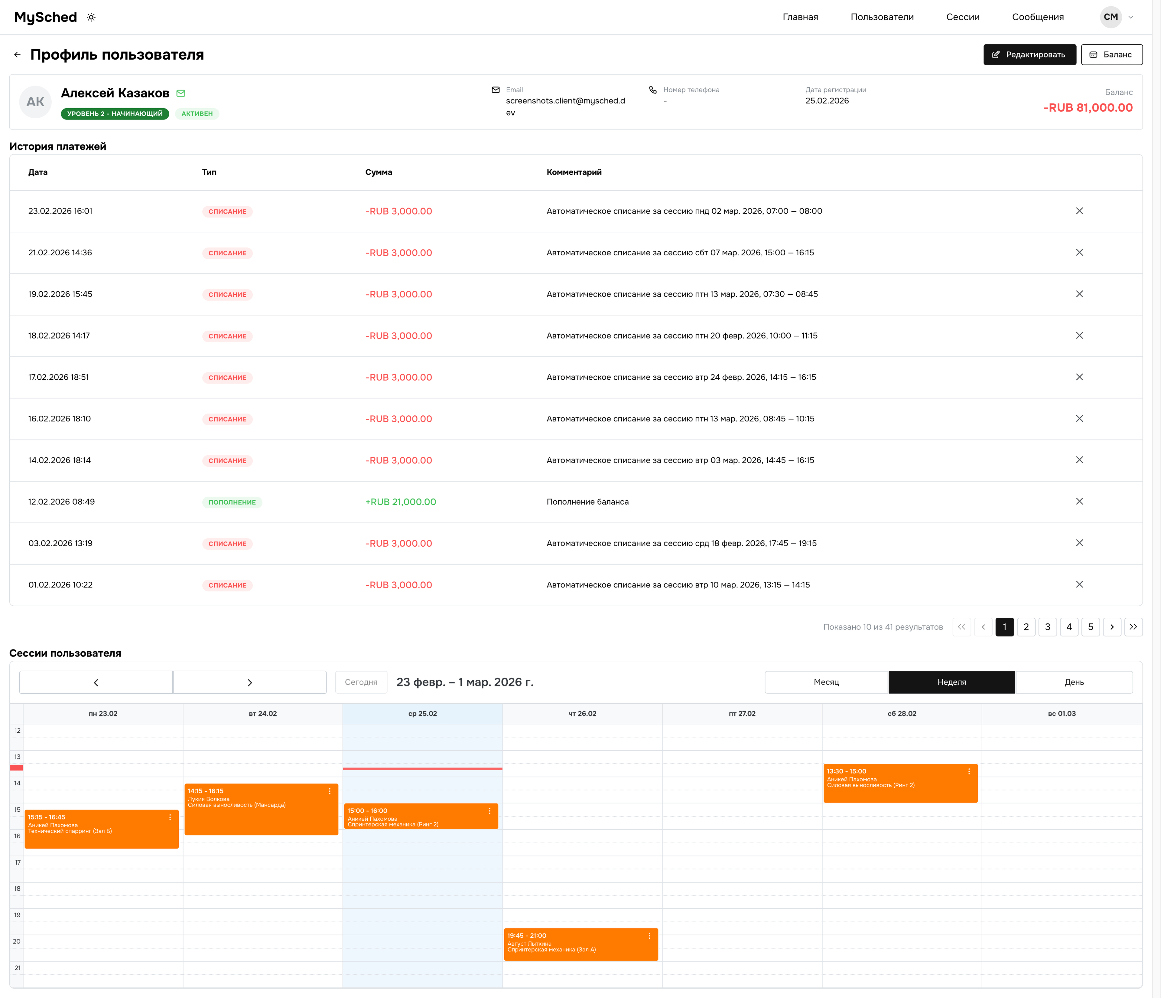Image resolution: width=1161 pixels, height=998 pixels.
Task: Open options menu of 19:45 - 21:00 session
Action: 649,936
